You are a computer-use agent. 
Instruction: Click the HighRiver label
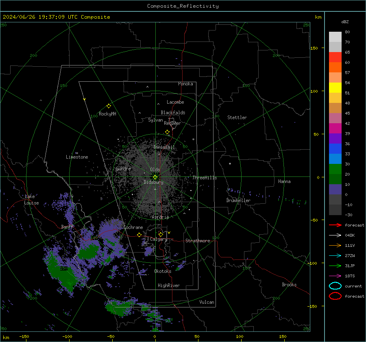[169, 285]
